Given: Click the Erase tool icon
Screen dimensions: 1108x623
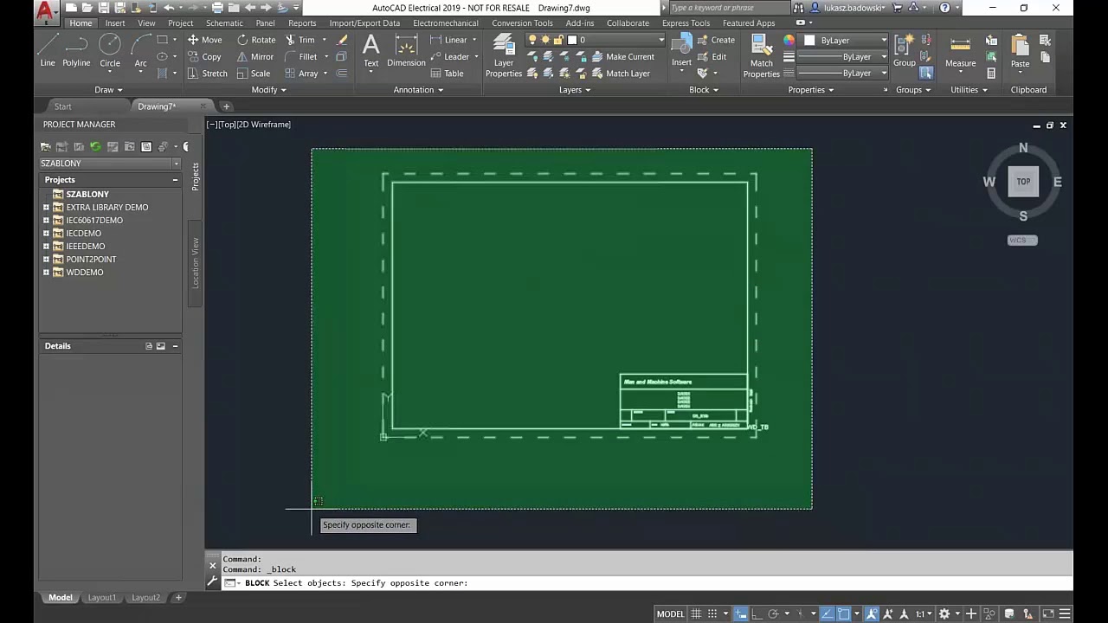Looking at the screenshot, I should coord(342,40).
